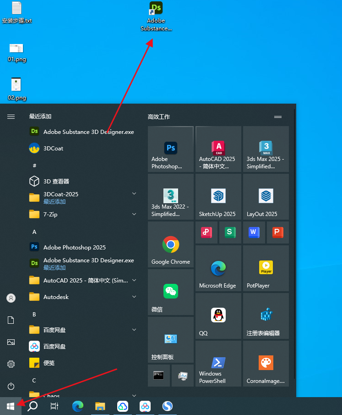Image resolution: width=342 pixels, height=415 pixels.
Task: Open the 控制面板 tile
Action: click(171, 340)
